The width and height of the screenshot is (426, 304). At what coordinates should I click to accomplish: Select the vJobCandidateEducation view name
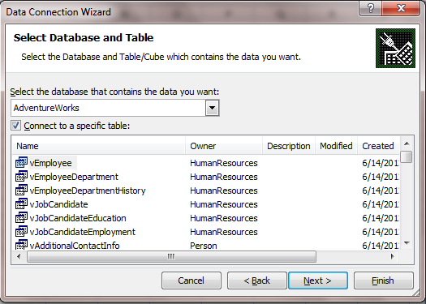[78, 218]
